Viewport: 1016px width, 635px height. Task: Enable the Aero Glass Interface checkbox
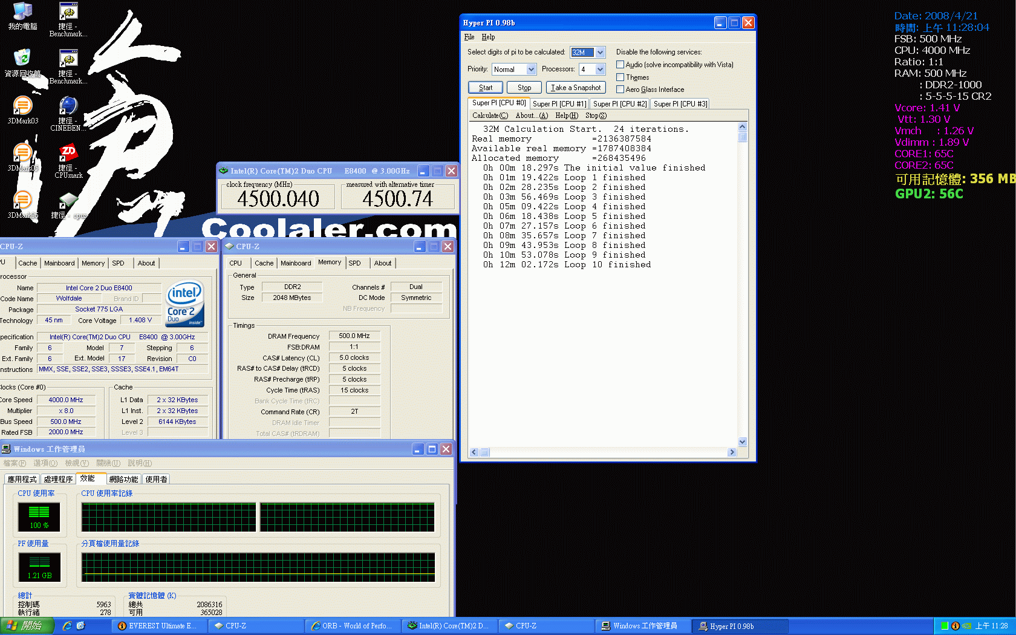[x=620, y=90]
